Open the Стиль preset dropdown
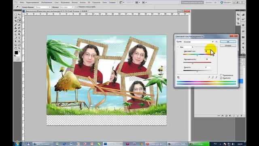 199,42
